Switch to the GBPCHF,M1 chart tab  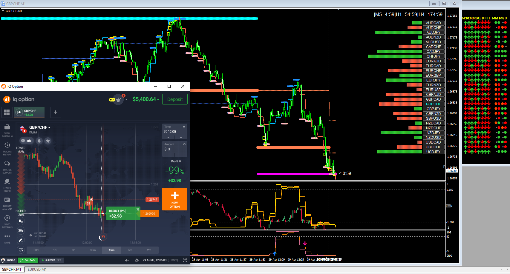coord(12,270)
